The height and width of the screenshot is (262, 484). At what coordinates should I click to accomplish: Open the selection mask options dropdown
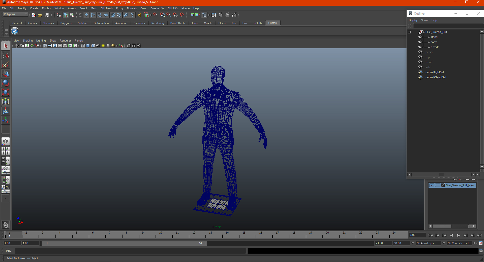(x=80, y=15)
